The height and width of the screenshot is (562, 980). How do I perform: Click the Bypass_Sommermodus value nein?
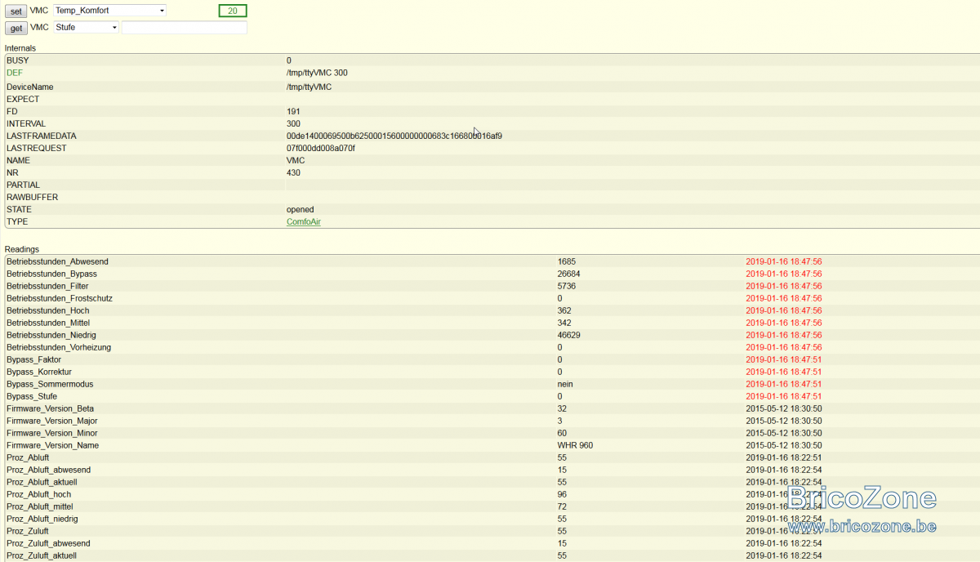[565, 384]
